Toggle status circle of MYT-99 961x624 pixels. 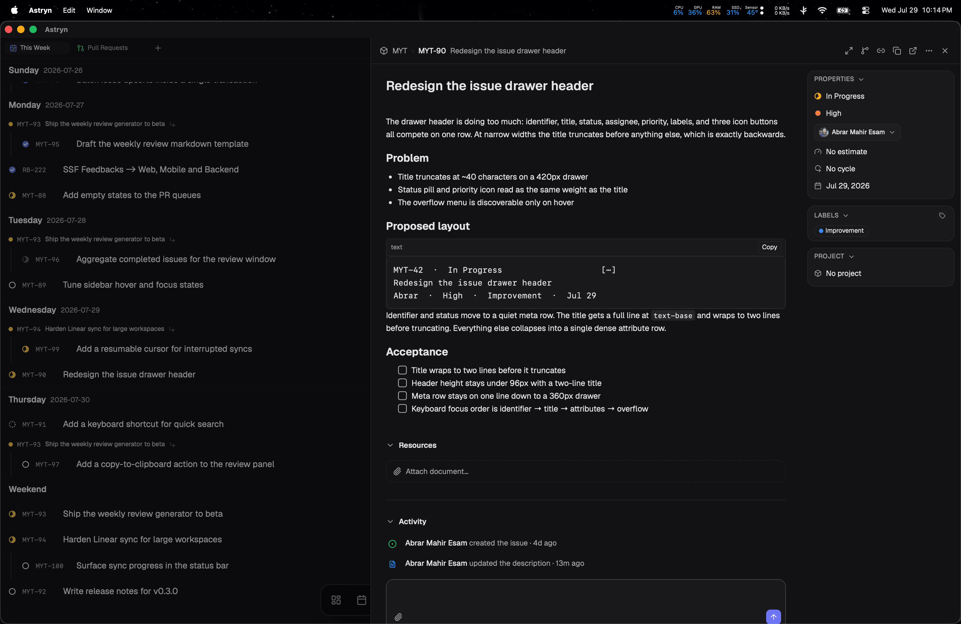coord(25,349)
